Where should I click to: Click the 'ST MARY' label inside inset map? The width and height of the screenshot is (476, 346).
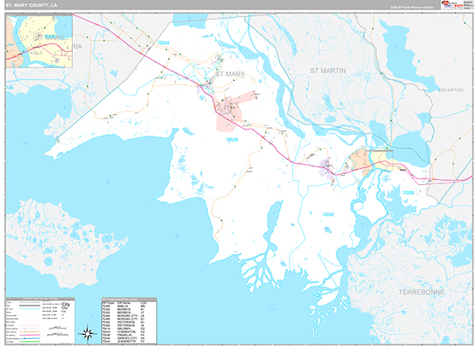point(49,37)
